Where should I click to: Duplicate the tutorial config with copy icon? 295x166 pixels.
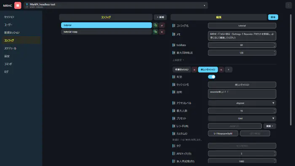[155, 25]
